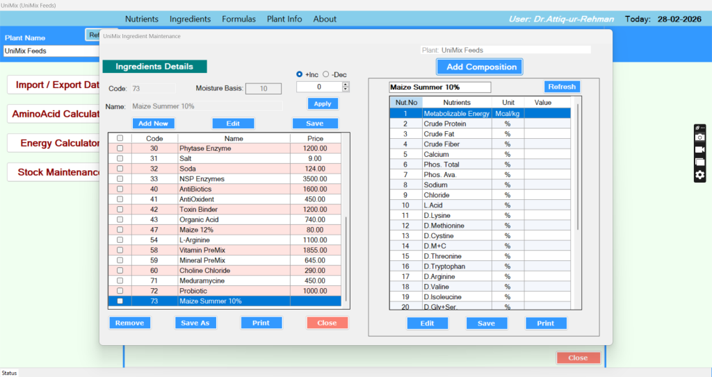Click the Add Composition button

tap(480, 67)
